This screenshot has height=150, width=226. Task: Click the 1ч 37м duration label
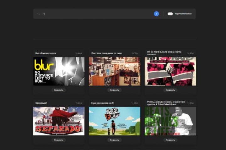click(191, 103)
